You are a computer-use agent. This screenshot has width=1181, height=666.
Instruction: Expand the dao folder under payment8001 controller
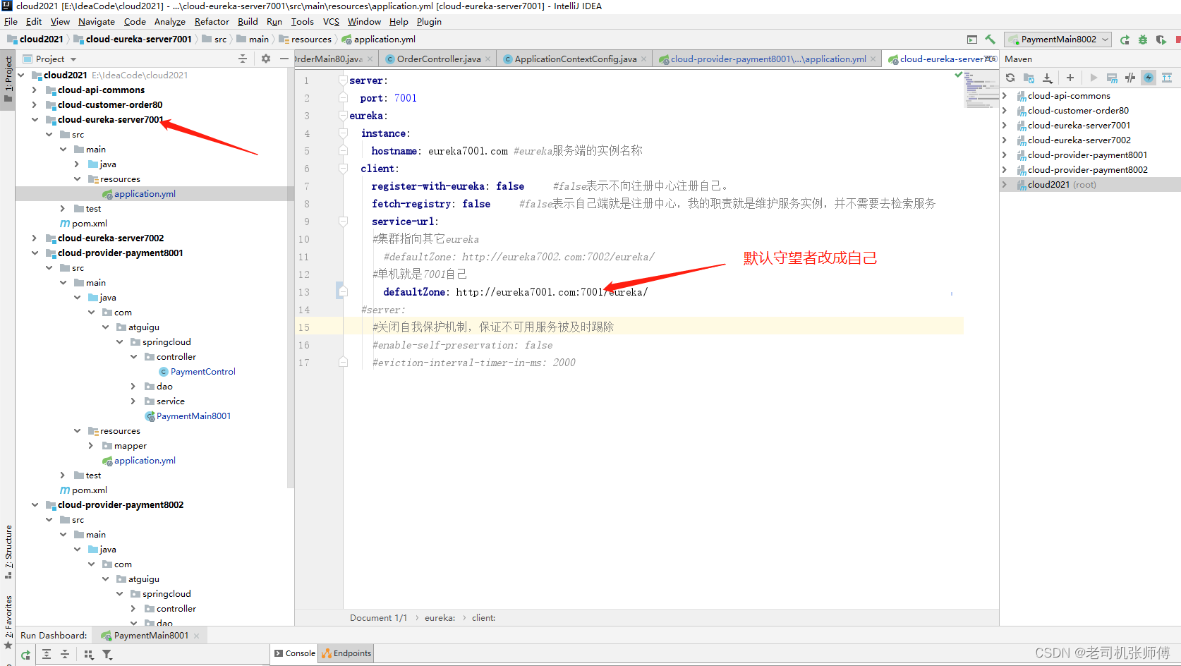click(x=133, y=387)
